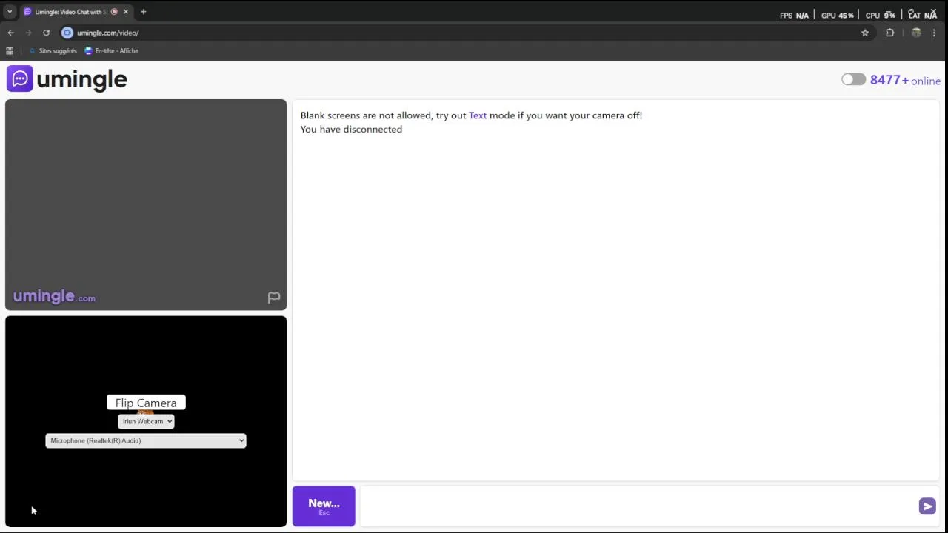Screen dimensions: 948x533
Task: Click the send message arrow icon
Action: point(927,506)
